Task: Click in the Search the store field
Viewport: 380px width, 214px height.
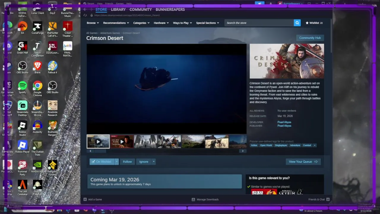Action: click(259, 23)
